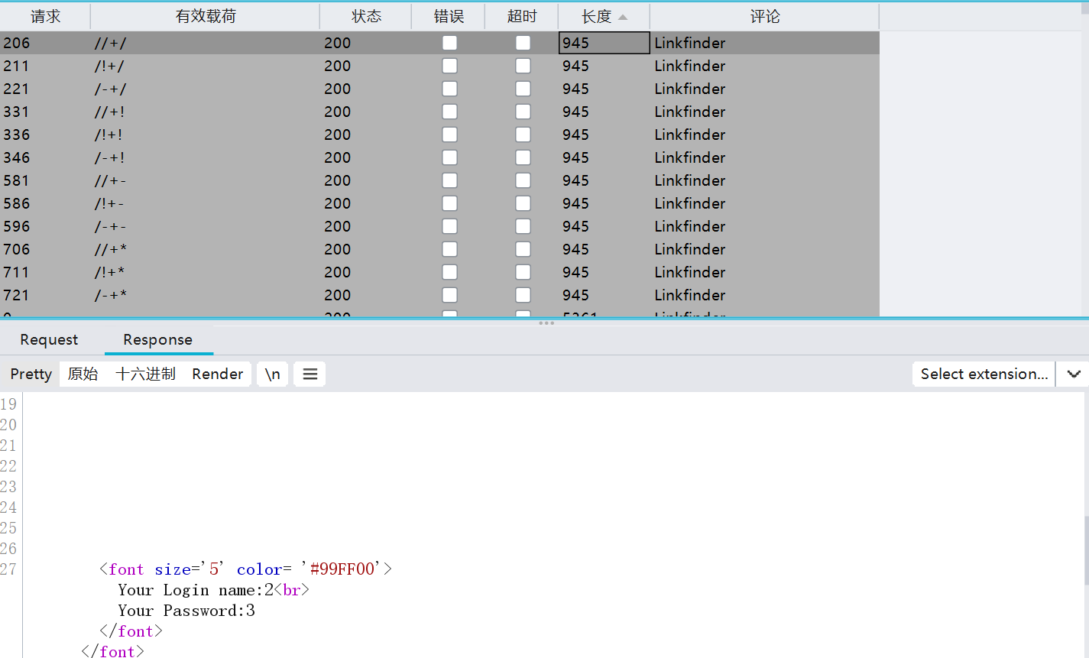
Task: Click 'Your Password:3' line in response
Action: [186, 611]
